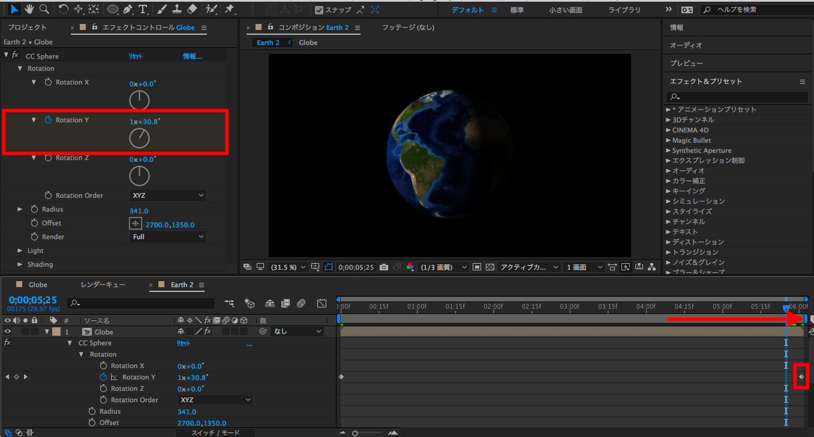Open the Rotation Order dropdown in Effect Controls
814x437 pixels.
168,195
